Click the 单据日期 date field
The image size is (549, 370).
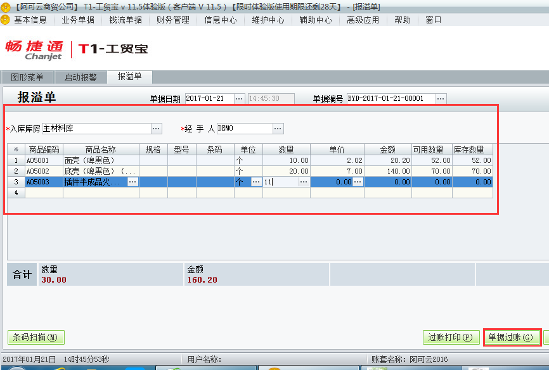pyautogui.click(x=209, y=99)
